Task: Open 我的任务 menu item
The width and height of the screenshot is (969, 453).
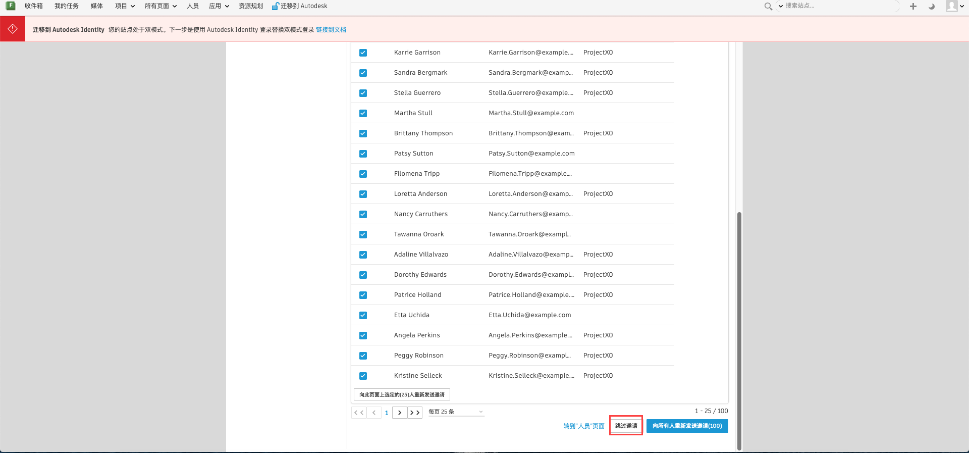Action: (x=67, y=6)
